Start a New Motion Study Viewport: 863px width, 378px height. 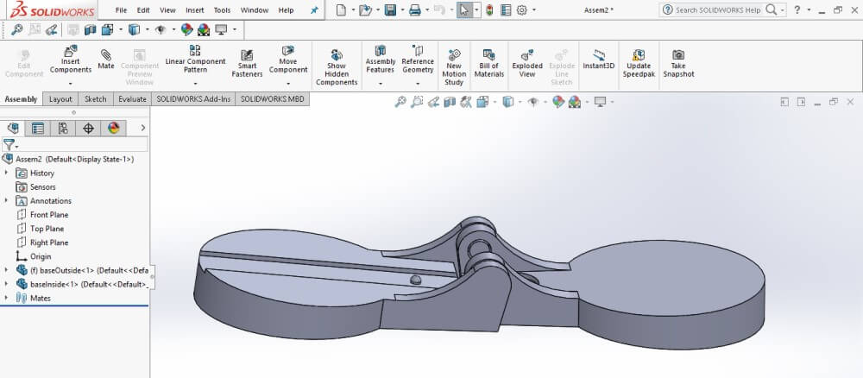click(x=454, y=67)
